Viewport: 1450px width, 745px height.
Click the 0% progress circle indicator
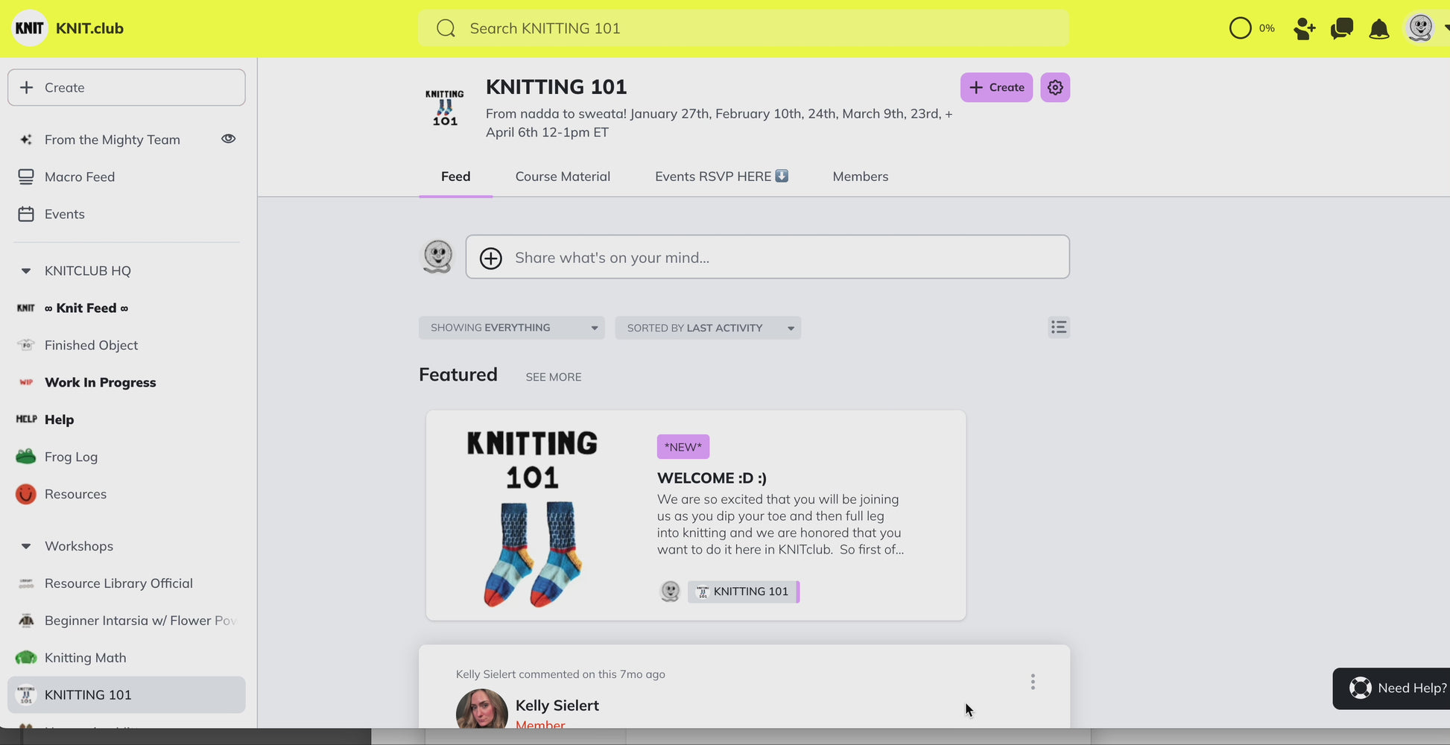[x=1240, y=29]
